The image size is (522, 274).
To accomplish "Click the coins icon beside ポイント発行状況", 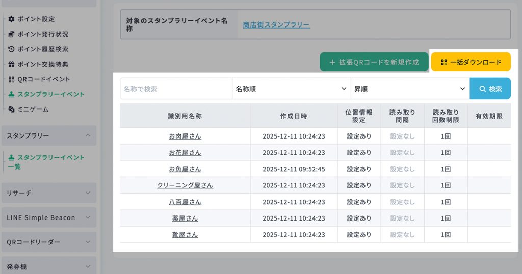I will point(12,34).
